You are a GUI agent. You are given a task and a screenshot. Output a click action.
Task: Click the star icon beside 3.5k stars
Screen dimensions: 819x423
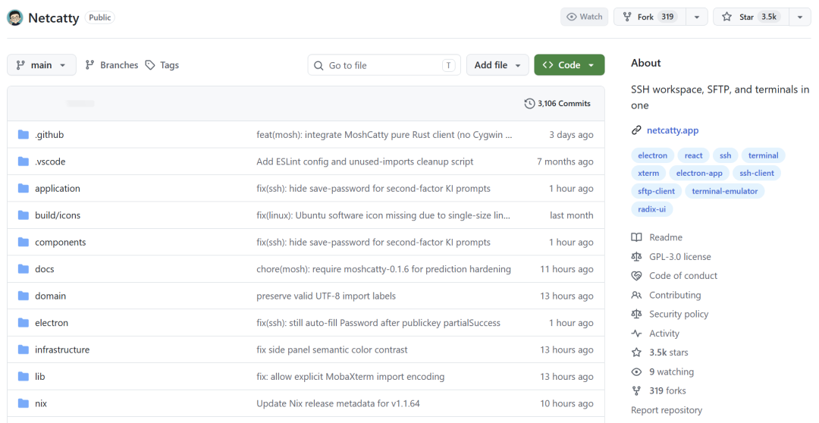coord(636,352)
